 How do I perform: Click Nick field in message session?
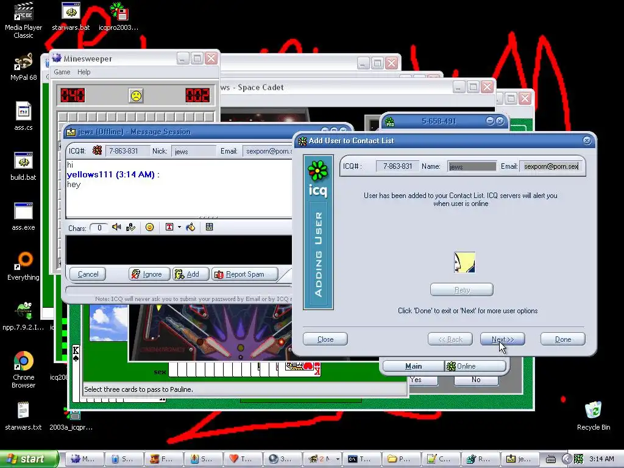click(193, 151)
